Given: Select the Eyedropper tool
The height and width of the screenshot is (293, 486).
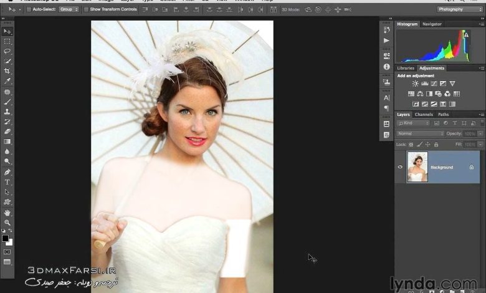Looking at the screenshot, I should [x=7, y=81].
